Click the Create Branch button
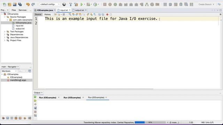The image size is (223, 125). (206, 5)
